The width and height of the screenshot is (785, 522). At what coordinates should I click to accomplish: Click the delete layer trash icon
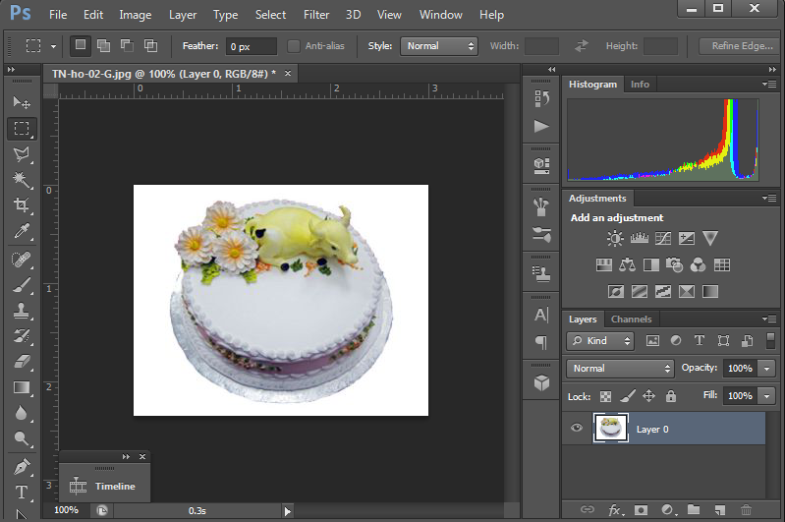pos(746,510)
